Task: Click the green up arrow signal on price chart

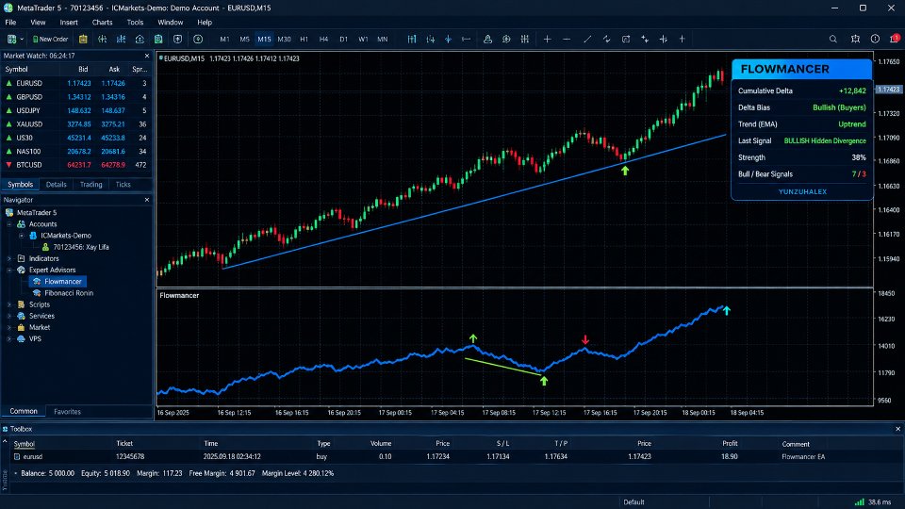Action: click(x=625, y=171)
